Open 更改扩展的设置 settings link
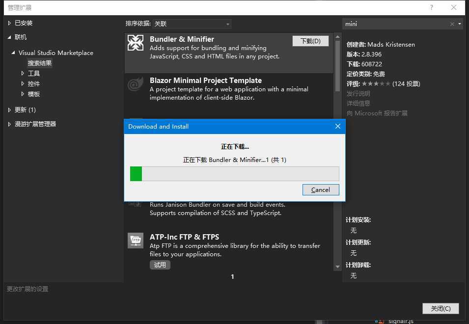 point(28,289)
